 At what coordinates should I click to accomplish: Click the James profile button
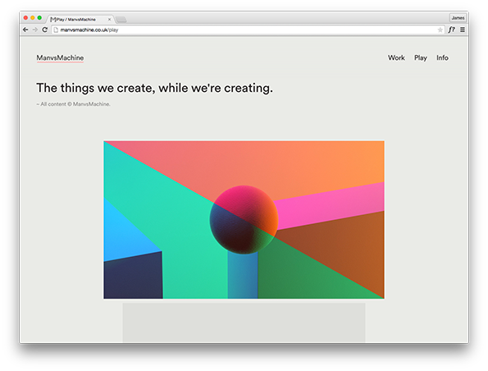pos(458,18)
